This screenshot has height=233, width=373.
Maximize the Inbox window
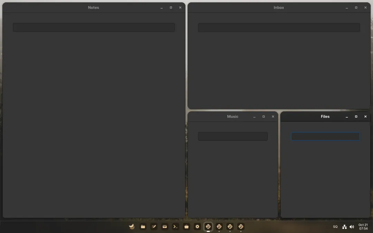[x=356, y=8]
